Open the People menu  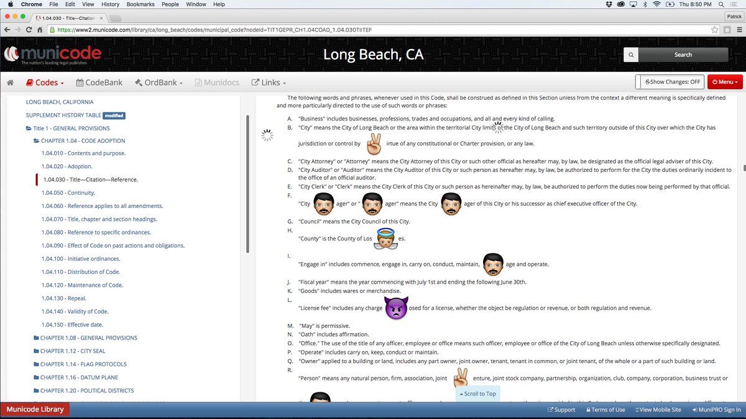tap(170, 4)
